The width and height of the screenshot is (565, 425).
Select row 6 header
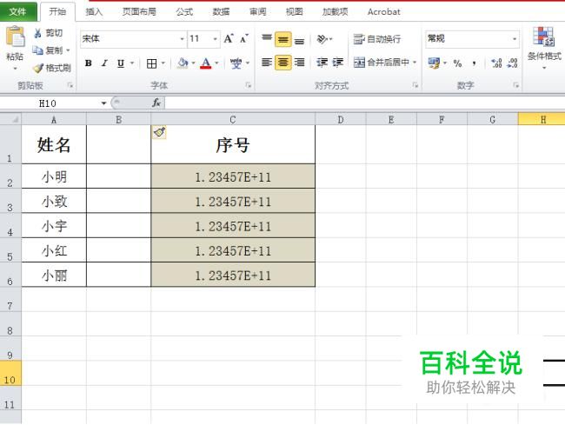10,275
